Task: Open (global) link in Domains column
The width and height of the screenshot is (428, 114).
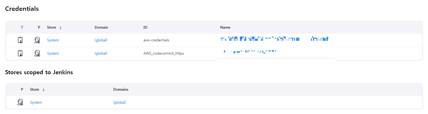Action: point(119,102)
